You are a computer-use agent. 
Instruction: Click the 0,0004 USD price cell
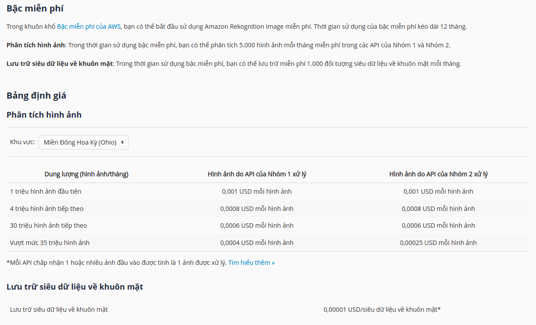click(x=257, y=243)
